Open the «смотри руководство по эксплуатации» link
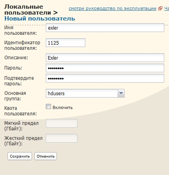This screenshot has height=175, width=169. [113, 8]
